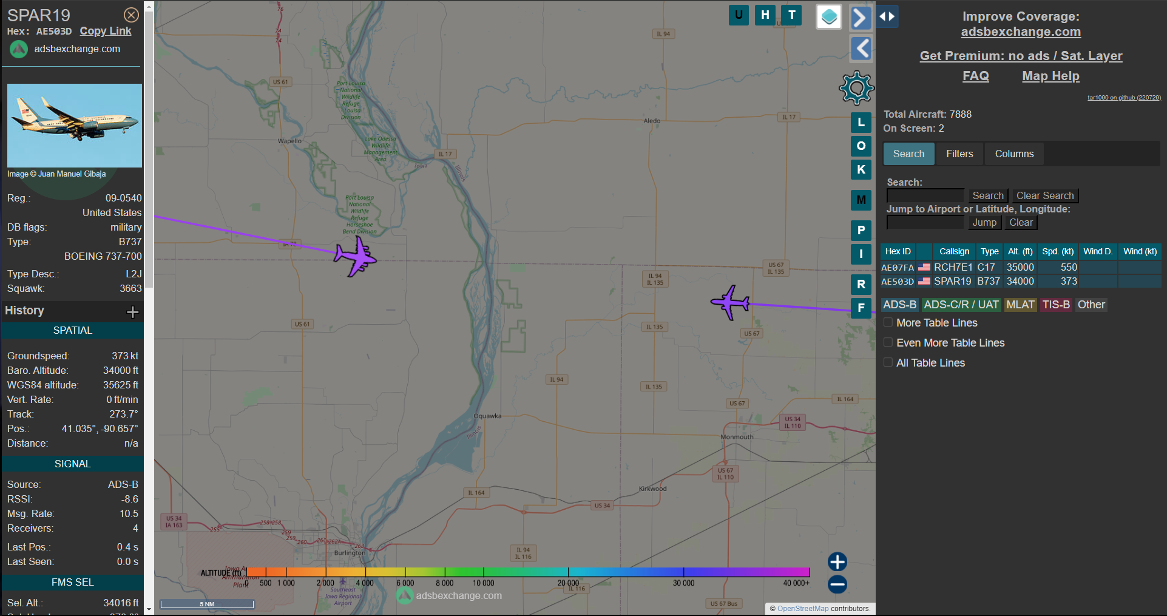Screen dimensions: 1167x616
Task: Click the adsbexchange logo in info panel
Action: click(x=19, y=49)
